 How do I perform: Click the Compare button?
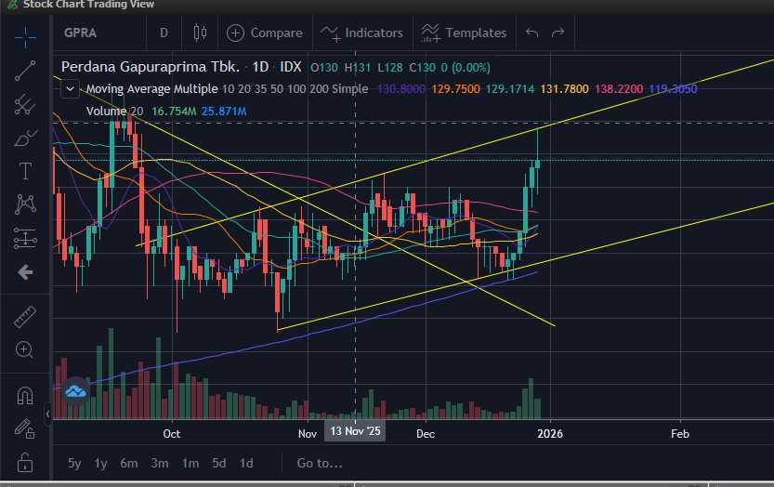(x=265, y=33)
